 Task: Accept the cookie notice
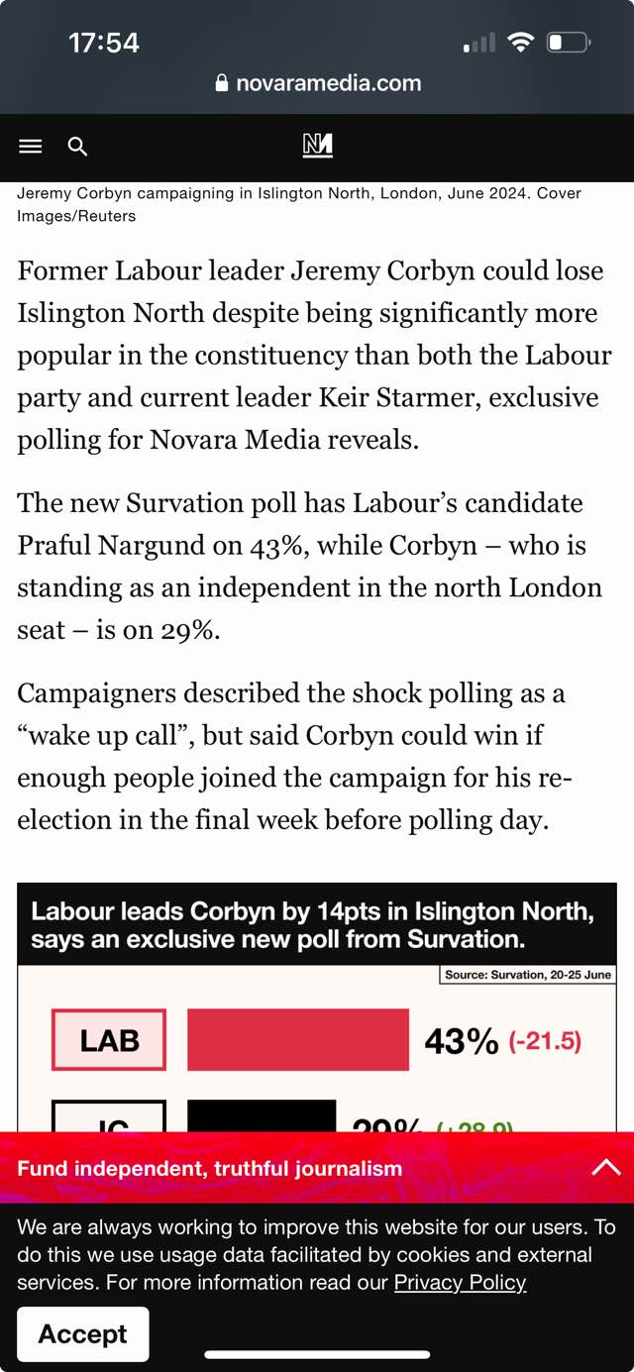click(83, 1333)
